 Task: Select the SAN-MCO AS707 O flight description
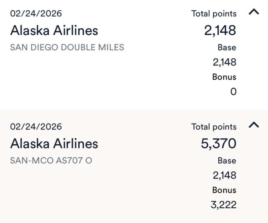tap(51, 160)
